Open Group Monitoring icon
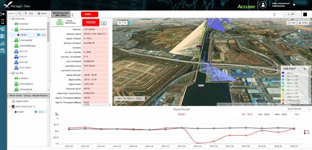The height and width of the screenshot is (150, 312). point(60,22)
